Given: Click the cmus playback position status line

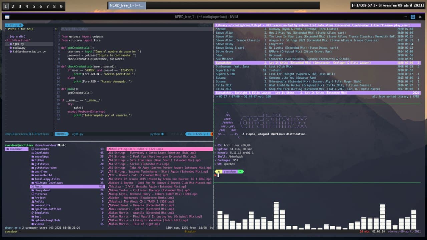Looking at the screenshot, I should pyautogui.click(x=244, y=96).
